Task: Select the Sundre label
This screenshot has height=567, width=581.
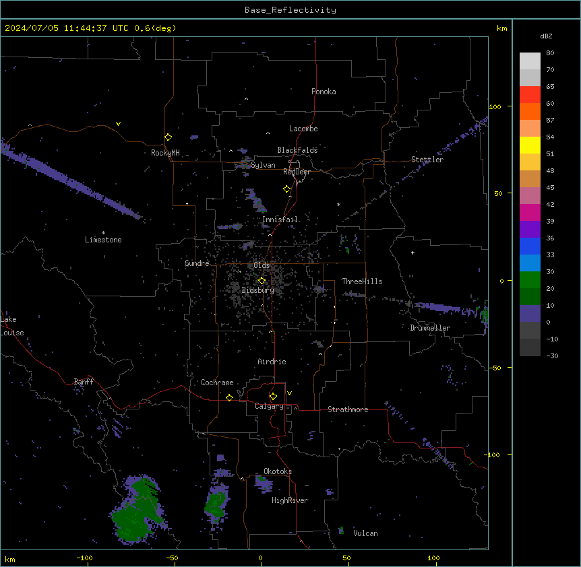Action: pos(197,263)
